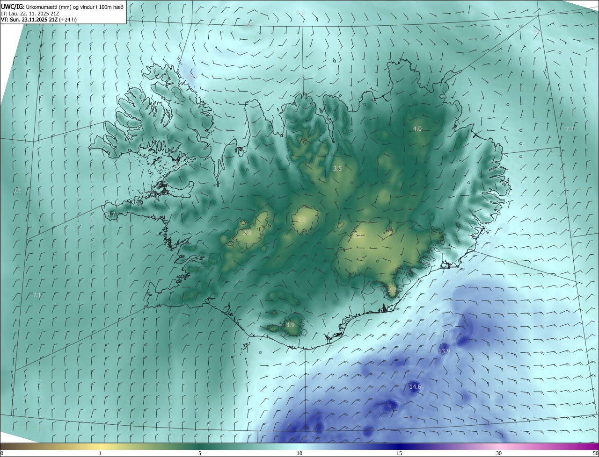
Task: Click the 10 tick label on the color scale
Action: click(x=299, y=453)
